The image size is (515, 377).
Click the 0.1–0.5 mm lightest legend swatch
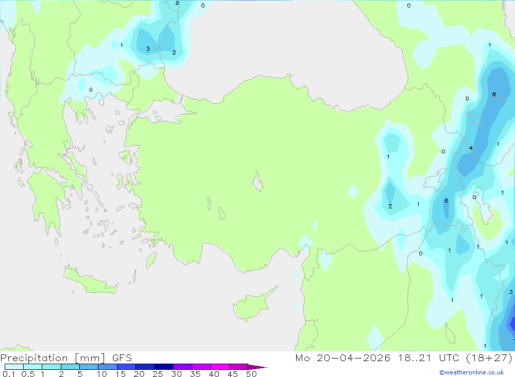[14, 367]
